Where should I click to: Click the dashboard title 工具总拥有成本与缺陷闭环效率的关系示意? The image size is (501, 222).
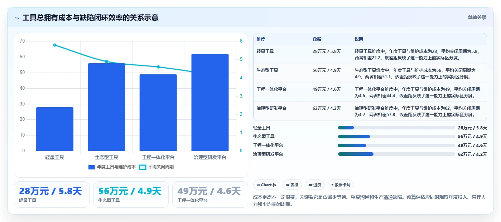[90, 18]
